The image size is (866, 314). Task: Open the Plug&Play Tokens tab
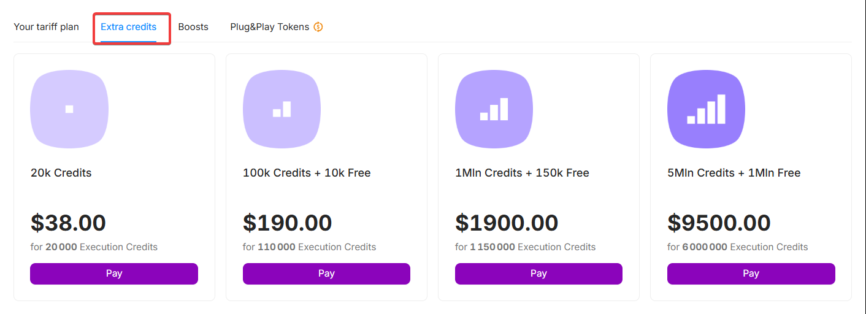coord(270,27)
